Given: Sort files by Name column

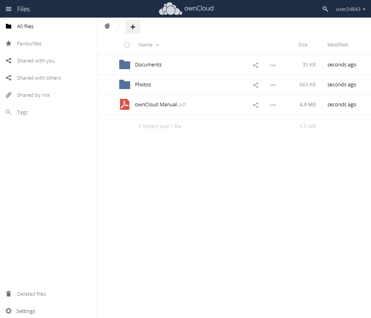Looking at the screenshot, I should [145, 45].
